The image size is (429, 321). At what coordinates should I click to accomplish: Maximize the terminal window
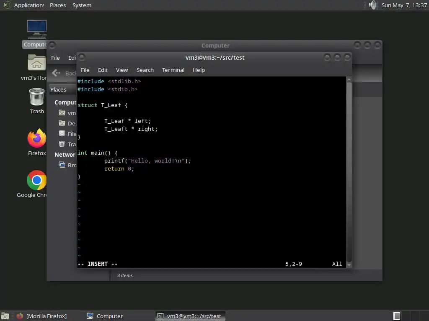pyautogui.click(x=337, y=57)
